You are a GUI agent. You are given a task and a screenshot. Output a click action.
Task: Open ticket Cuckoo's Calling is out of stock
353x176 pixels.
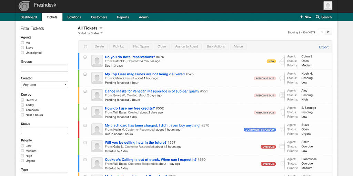click(x=151, y=159)
